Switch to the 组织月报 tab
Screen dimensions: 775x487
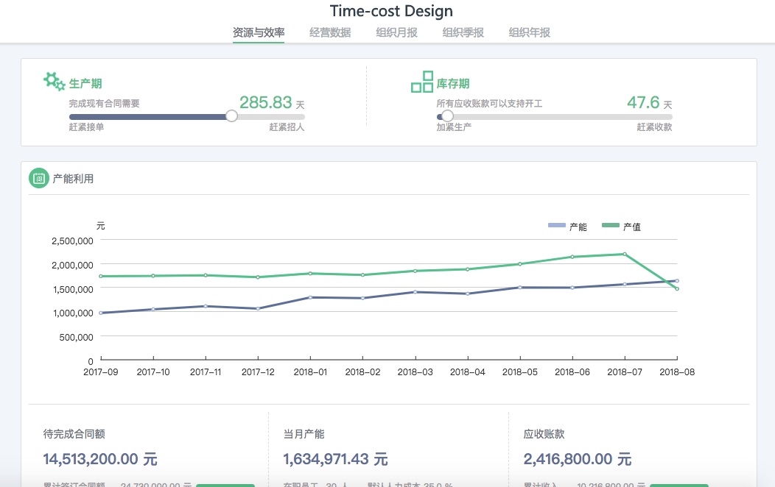coord(396,32)
